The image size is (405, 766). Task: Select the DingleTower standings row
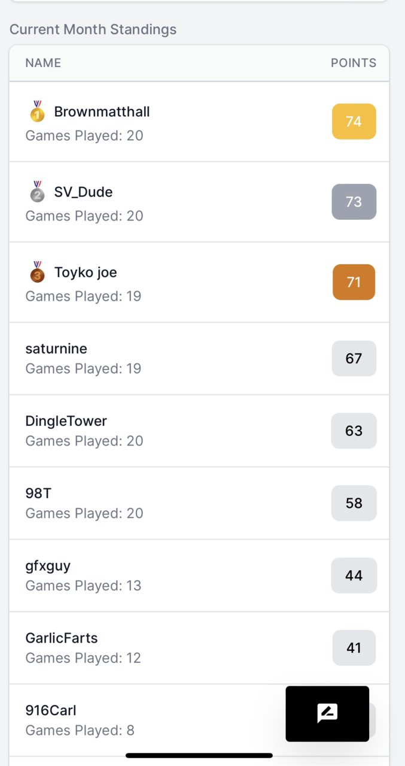tap(199, 431)
